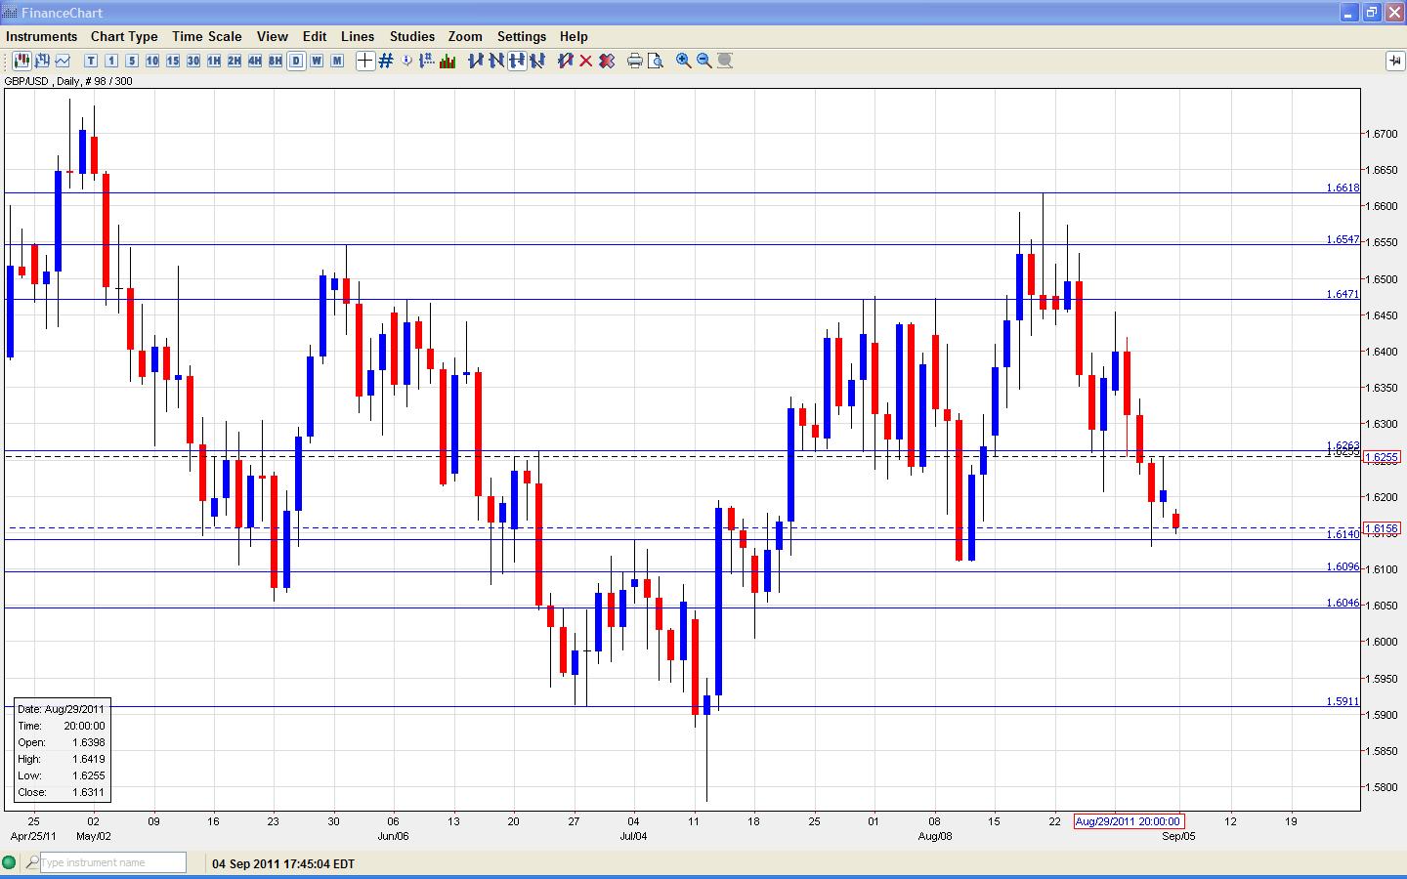Set time scale to 15 minutes
Image resolution: width=1407 pixels, height=879 pixels.
click(x=173, y=61)
